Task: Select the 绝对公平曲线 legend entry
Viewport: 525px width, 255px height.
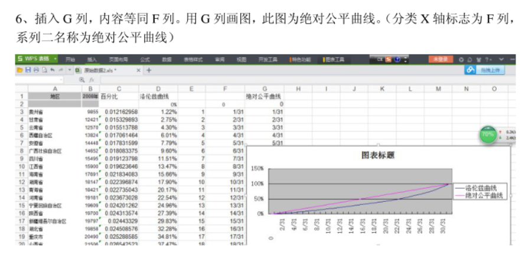Action: (480, 195)
